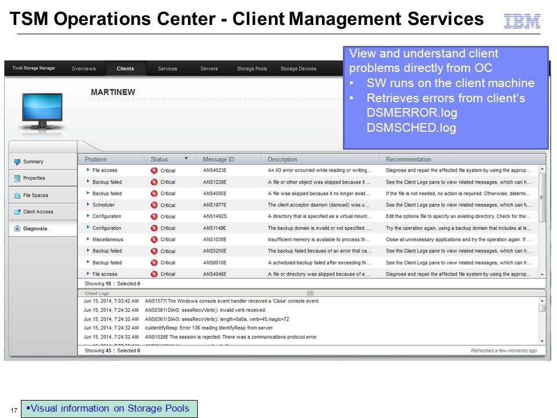The image size is (557, 418).
Task: Expand the Backup failed ANS4005E row
Action: click(88, 193)
